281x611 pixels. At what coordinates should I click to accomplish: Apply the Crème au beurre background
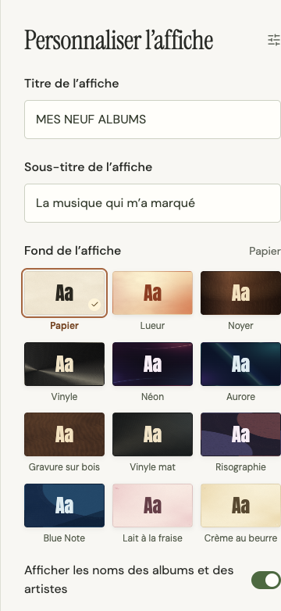point(240,506)
